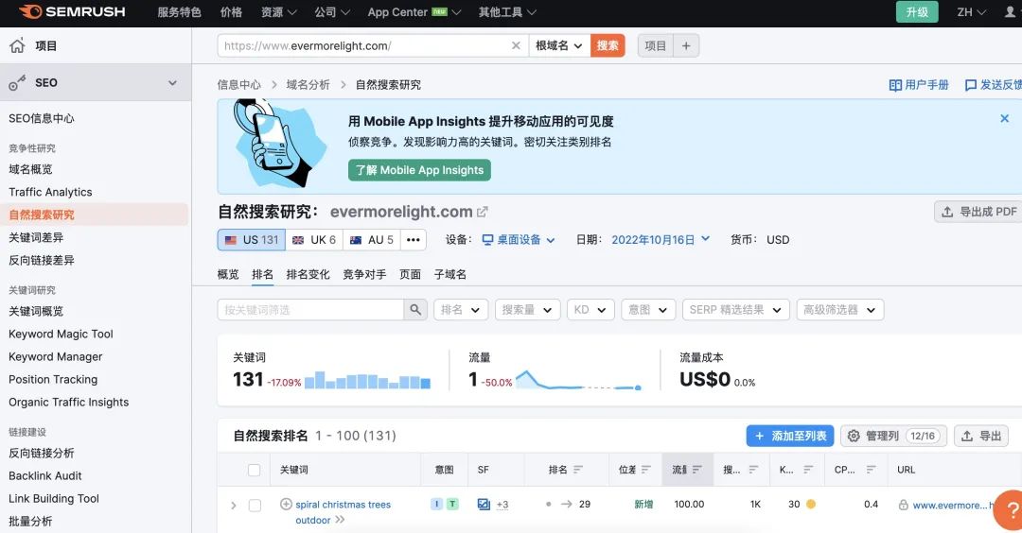Click user profile icon in top bar
Viewport: 1022px width, 533px height.
point(1011,11)
